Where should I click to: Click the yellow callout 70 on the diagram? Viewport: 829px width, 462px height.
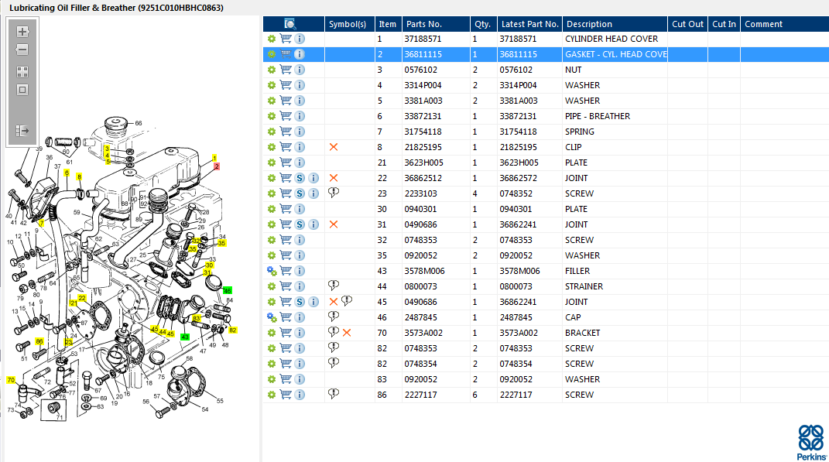(11, 380)
